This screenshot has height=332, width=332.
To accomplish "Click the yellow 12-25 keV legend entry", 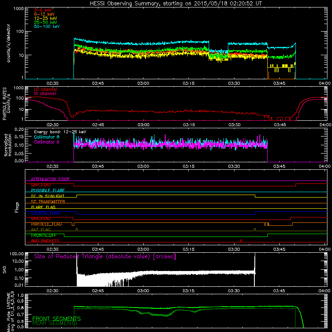I will point(46,18).
